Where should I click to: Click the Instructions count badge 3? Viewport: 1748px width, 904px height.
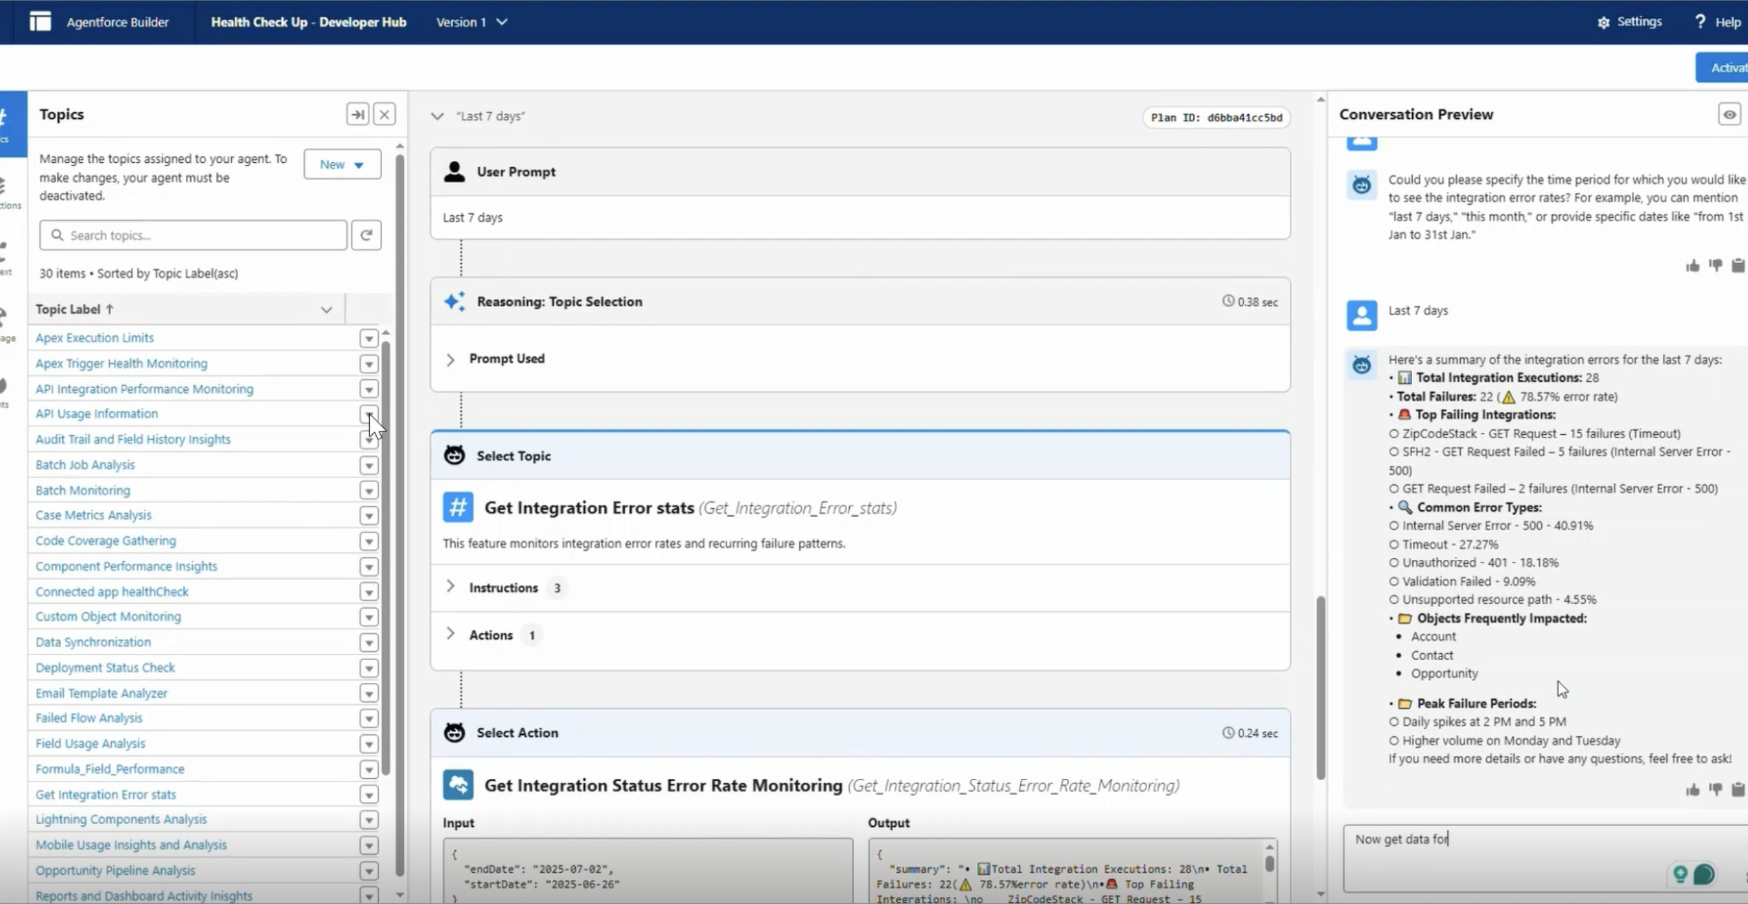(557, 588)
